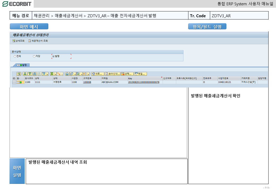Open the Views dropdown arrow
Image resolution: width=276 pixels, height=191 pixels.
click(75, 74)
